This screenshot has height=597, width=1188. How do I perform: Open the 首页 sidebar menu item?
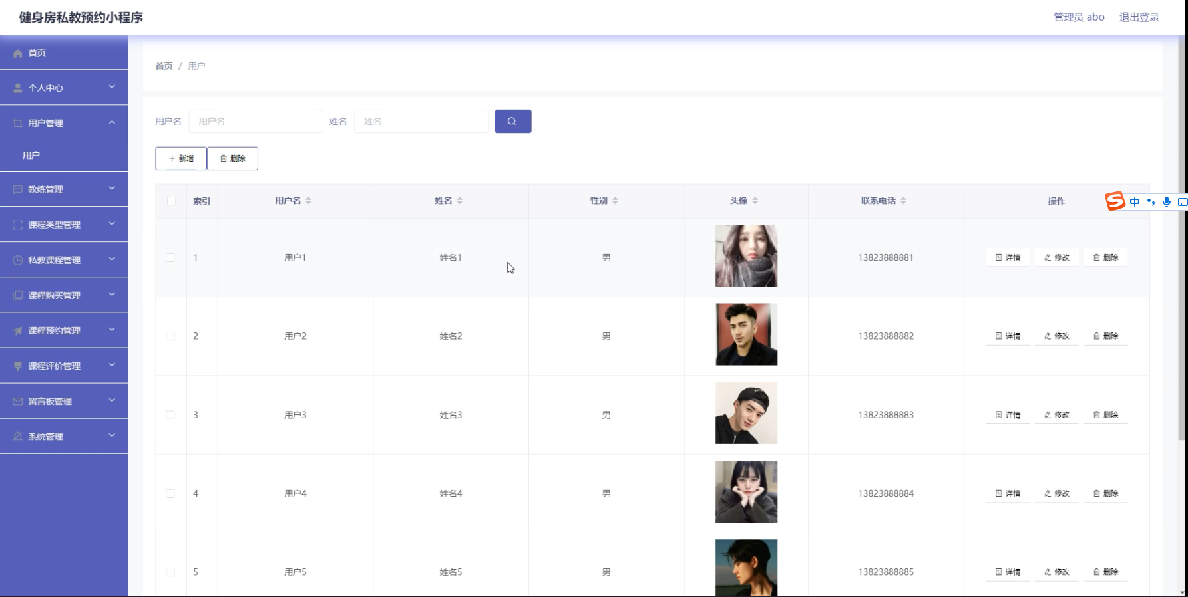pos(64,53)
